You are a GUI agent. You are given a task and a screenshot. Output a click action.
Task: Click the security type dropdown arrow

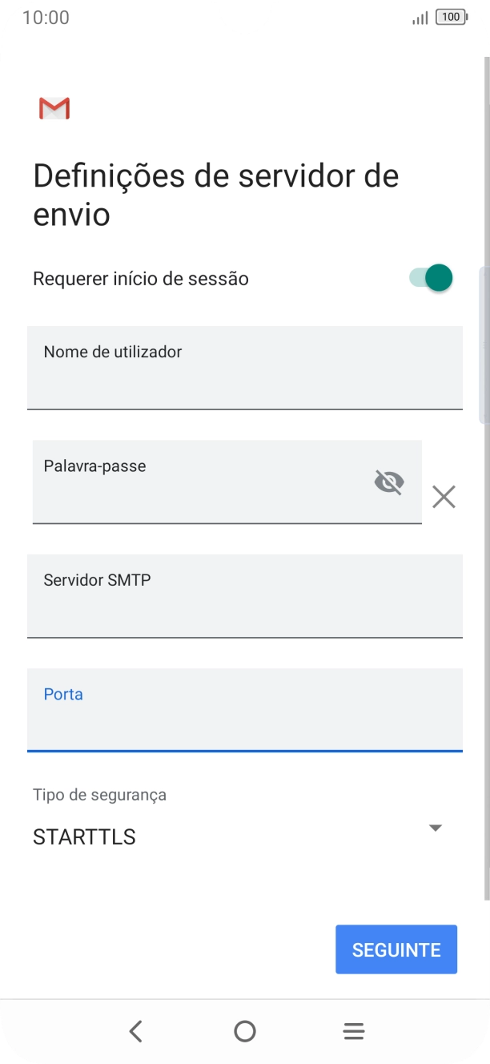436,828
